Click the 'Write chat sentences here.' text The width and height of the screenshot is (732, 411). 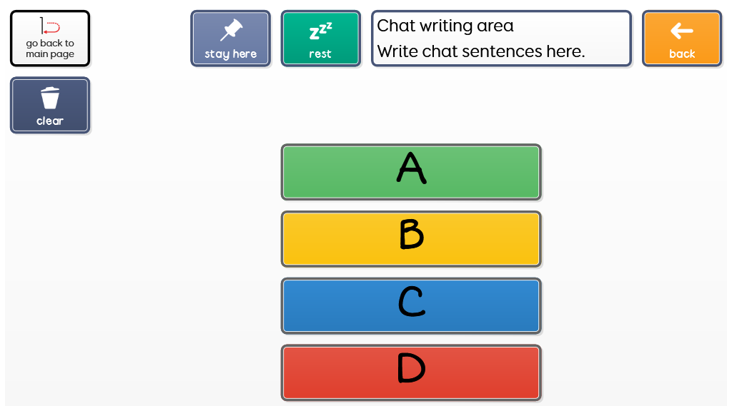click(x=481, y=51)
